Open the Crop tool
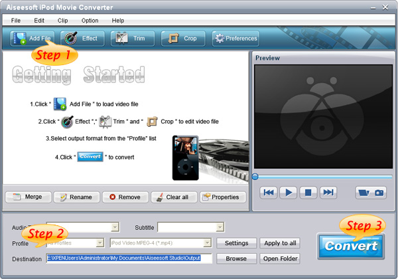Viewport: 398px width, 279px height. coord(183,39)
